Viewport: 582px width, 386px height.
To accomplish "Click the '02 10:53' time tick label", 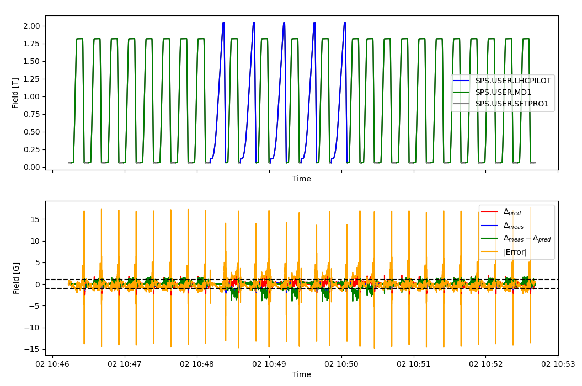I will point(557,364).
